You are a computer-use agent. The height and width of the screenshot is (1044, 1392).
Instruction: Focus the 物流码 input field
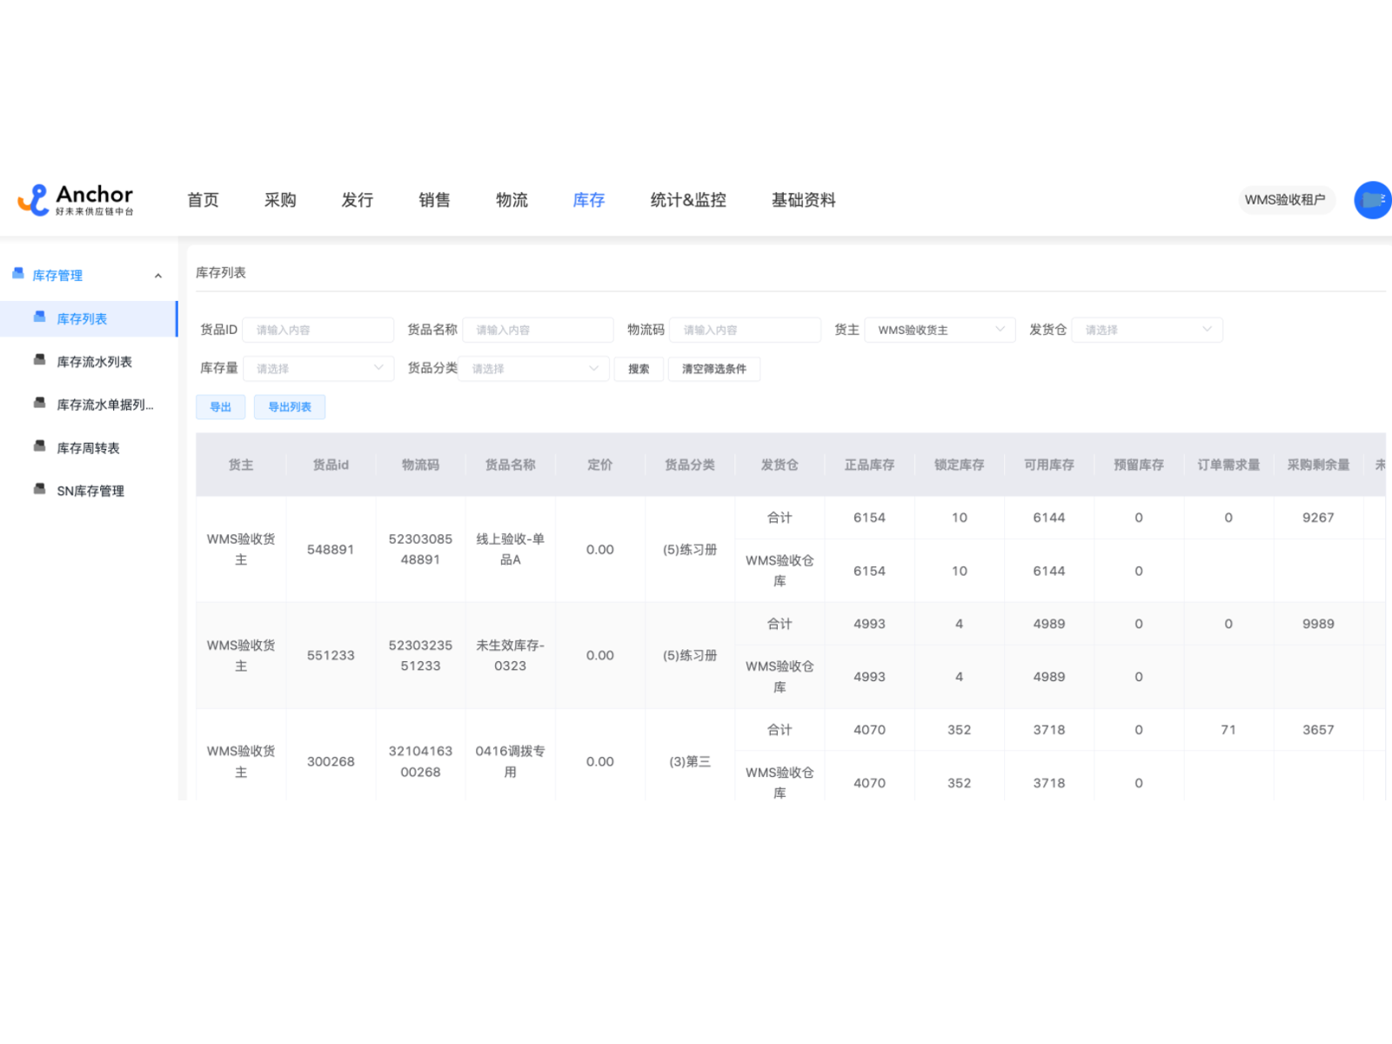pos(746,330)
